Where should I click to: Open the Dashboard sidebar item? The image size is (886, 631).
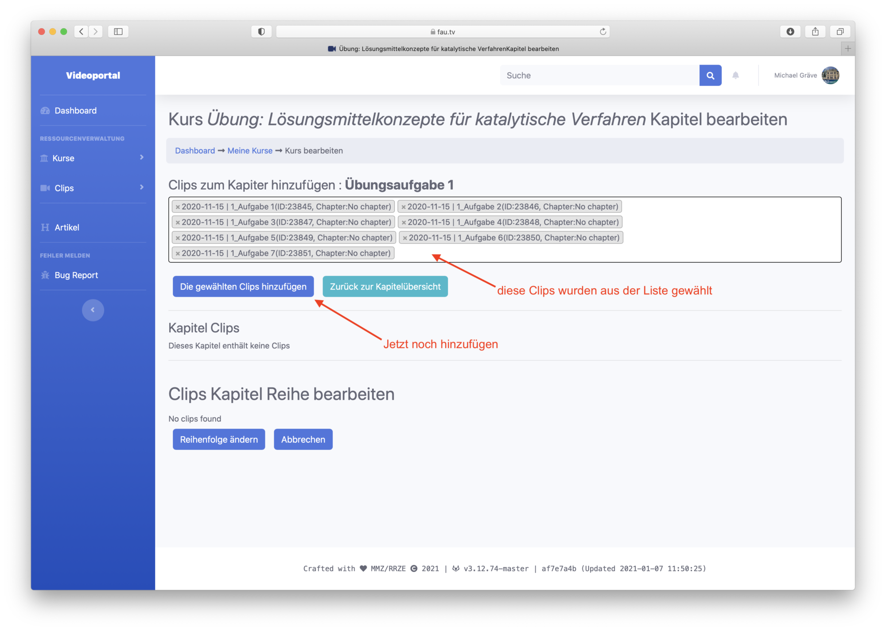pos(75,111)
